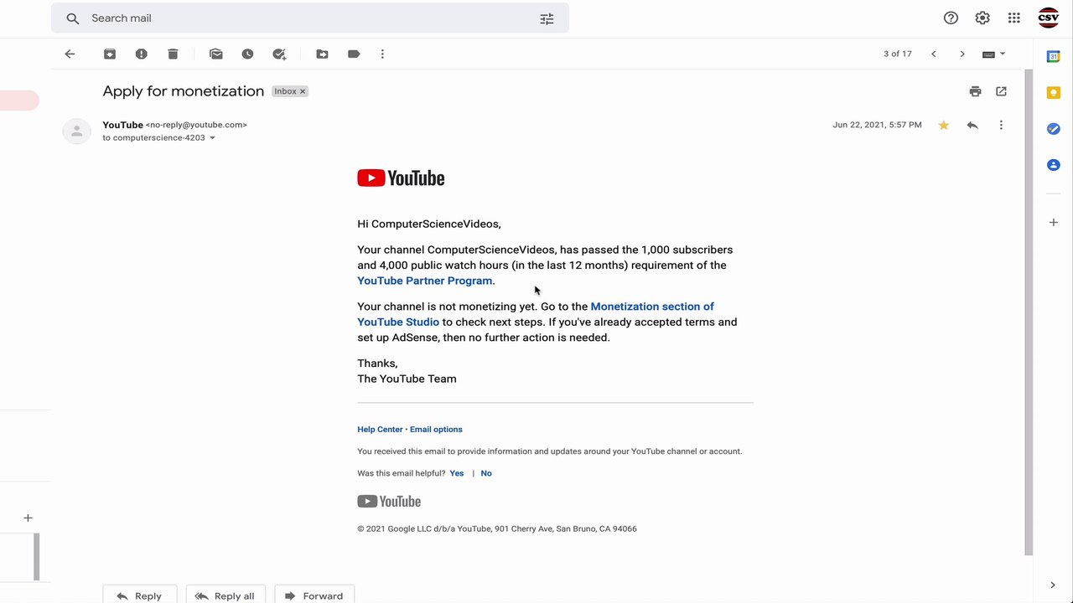
Task: Click the Reply button below the email
Action: [139, 595]
